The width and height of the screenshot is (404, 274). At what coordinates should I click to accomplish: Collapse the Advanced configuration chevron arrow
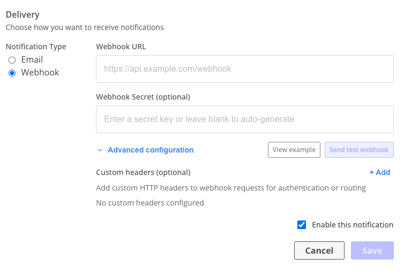coord(100,150)
